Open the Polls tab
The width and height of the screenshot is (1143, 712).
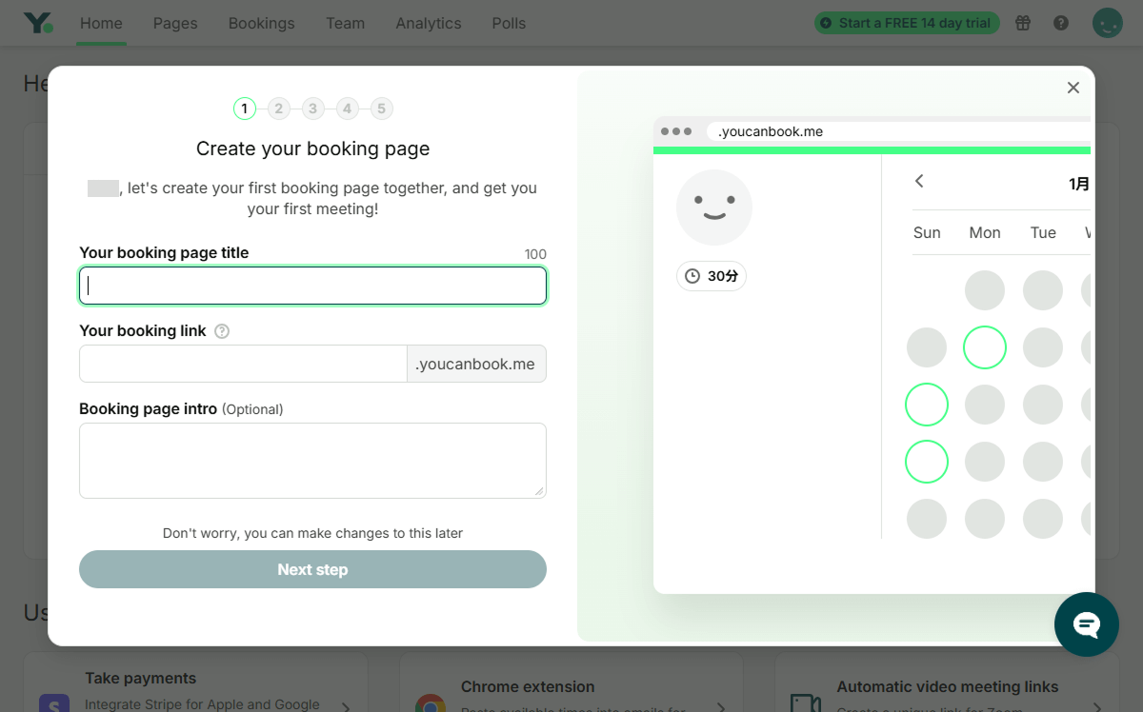(x=509, y=23)
